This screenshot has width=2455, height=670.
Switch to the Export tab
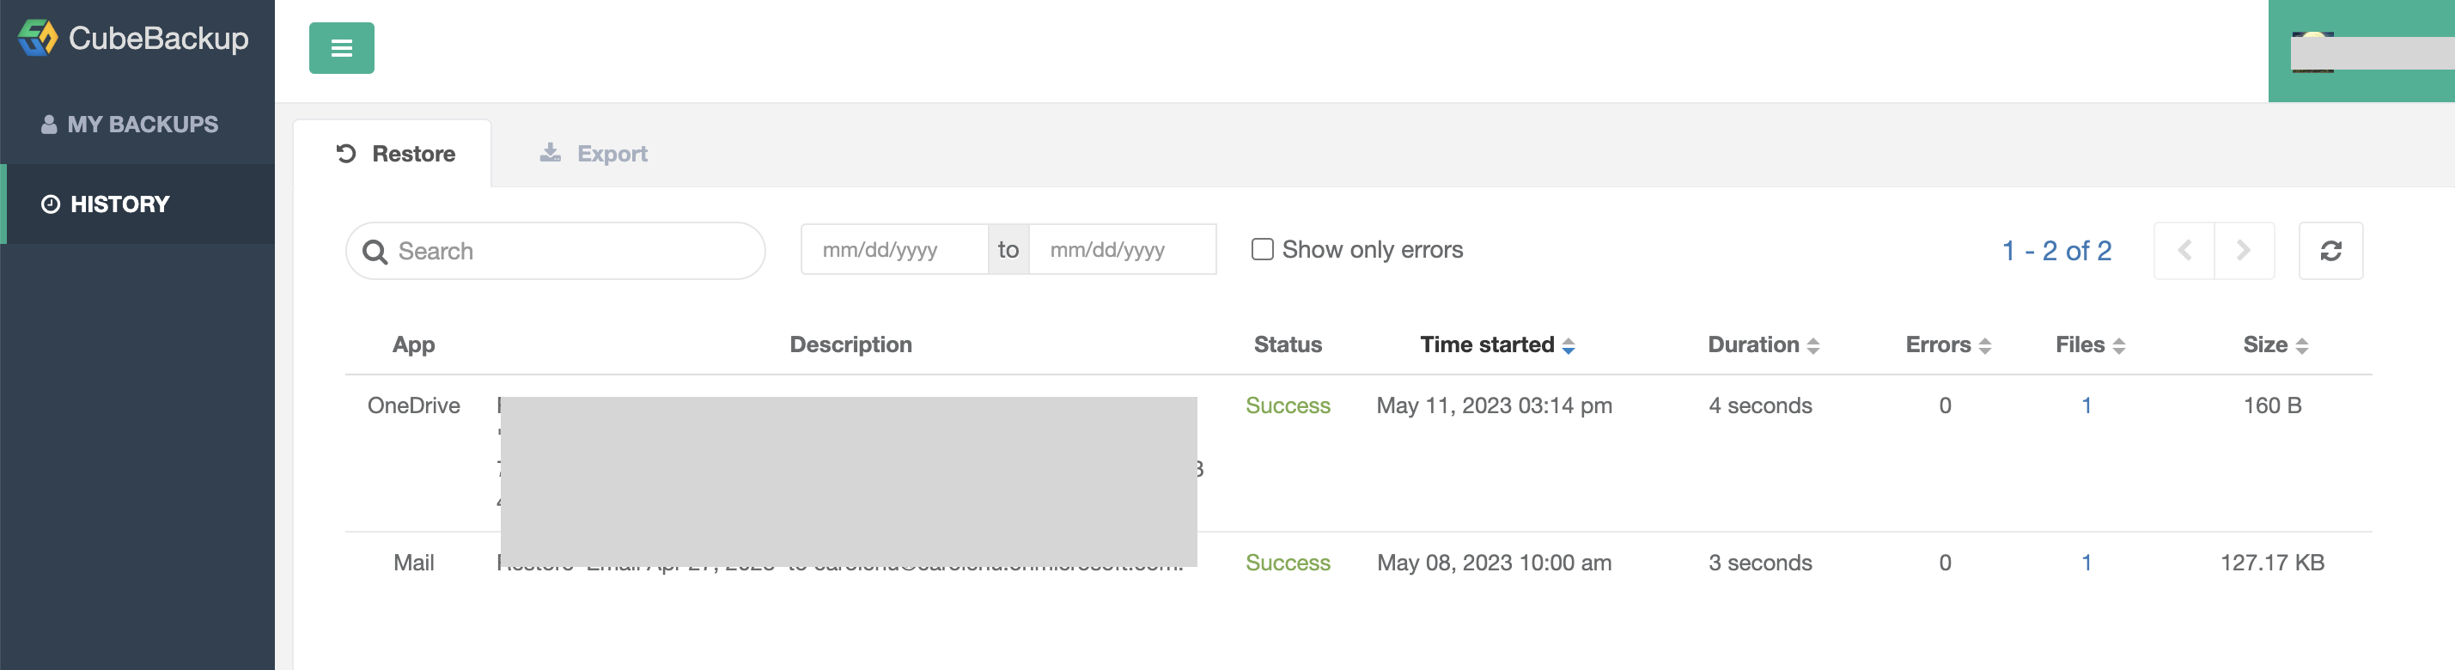(594, 154)
